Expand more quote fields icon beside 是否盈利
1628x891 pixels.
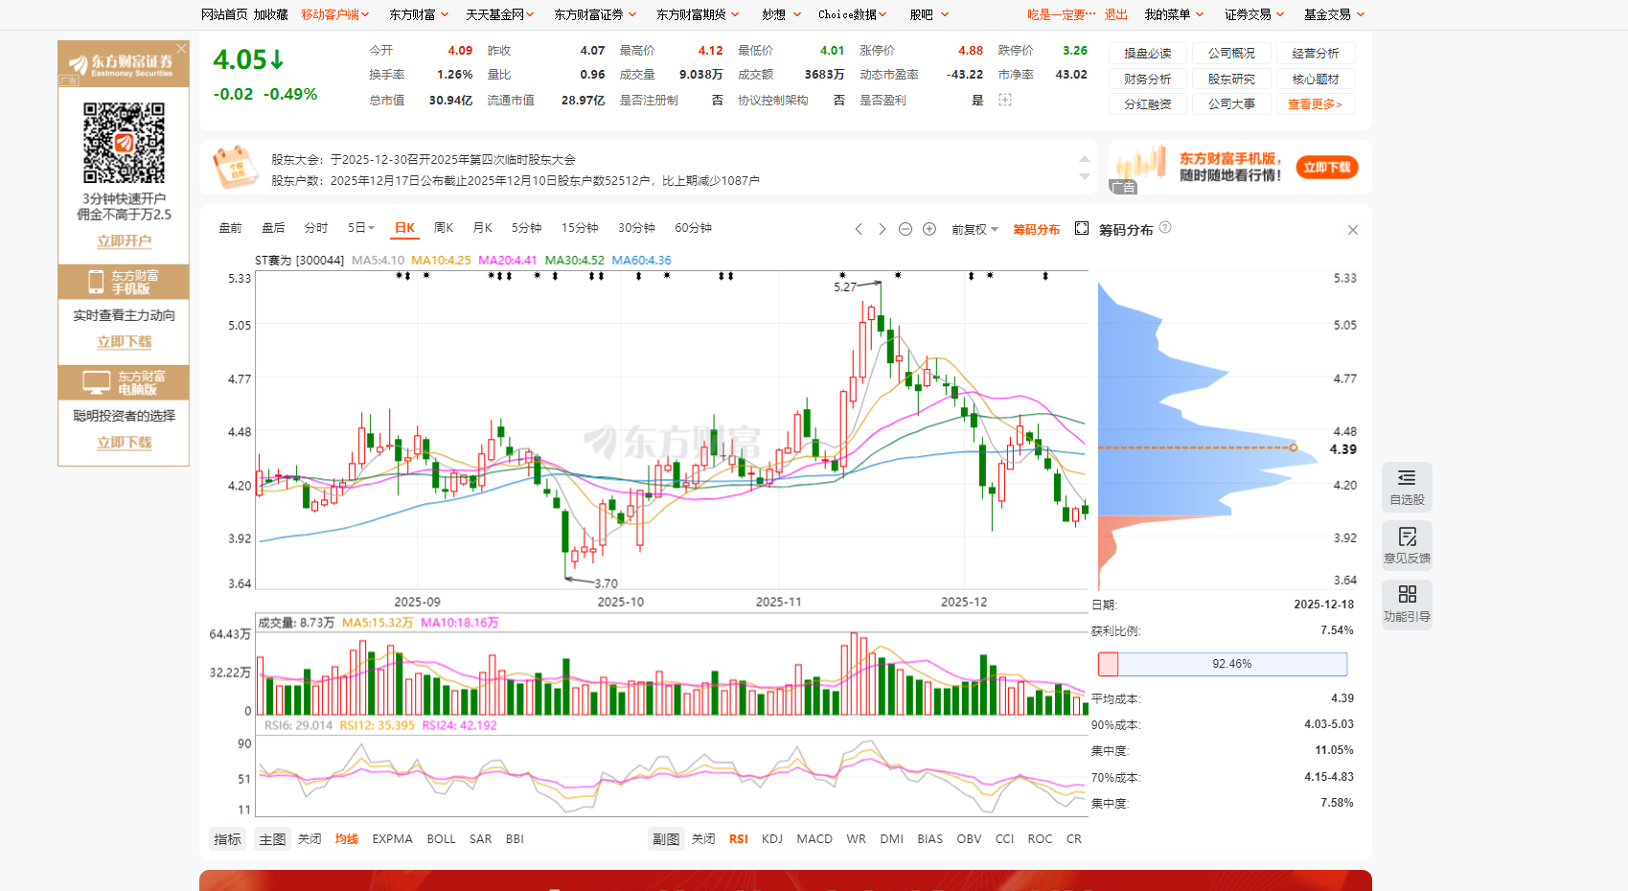(1005, 100)
